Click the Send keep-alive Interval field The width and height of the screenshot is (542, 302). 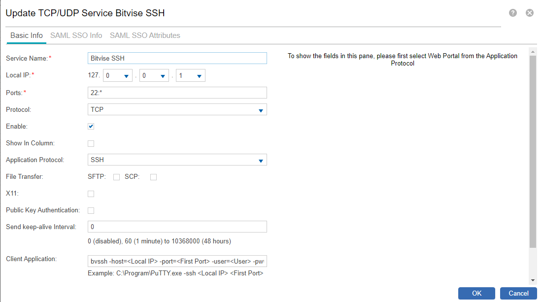[177, 227]
